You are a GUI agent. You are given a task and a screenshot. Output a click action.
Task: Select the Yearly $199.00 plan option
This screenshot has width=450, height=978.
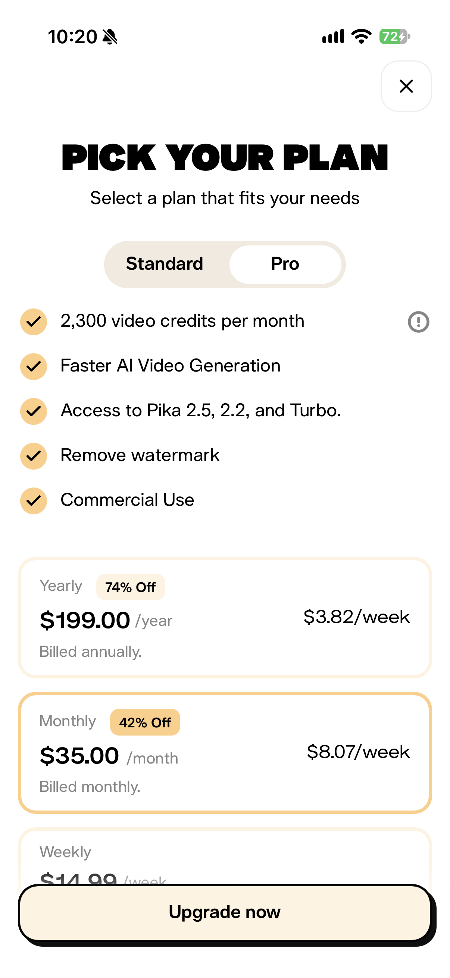tap(225, 618)
